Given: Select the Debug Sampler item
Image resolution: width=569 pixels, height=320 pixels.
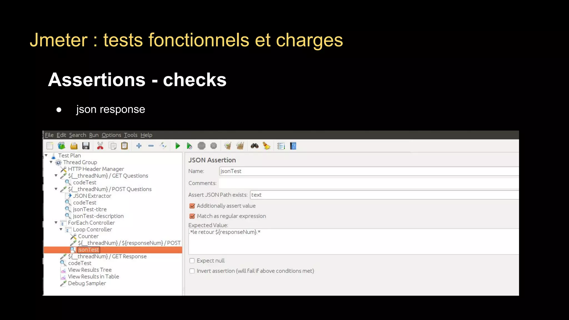Looking at the screenshot, I should tap(87, 283).
